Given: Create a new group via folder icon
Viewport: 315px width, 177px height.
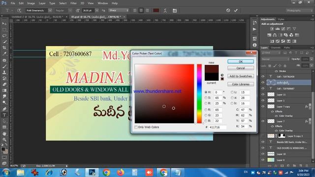Looking at the screenshot, I should click(x=294, y=166).
